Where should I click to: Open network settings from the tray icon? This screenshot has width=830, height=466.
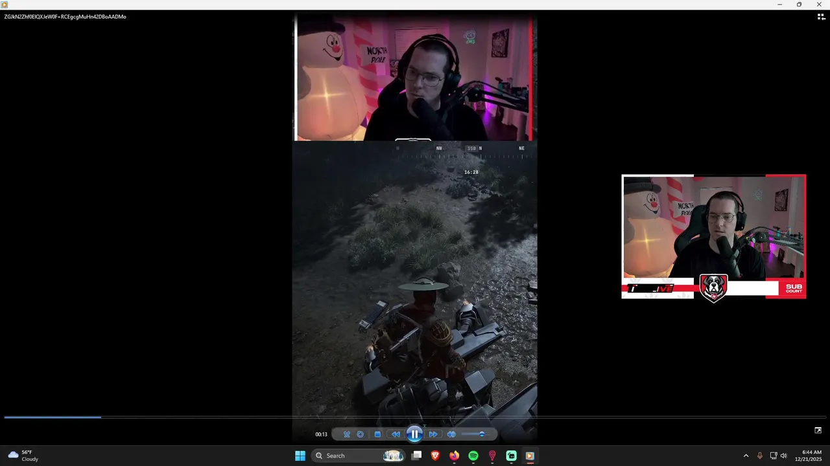tap(774, 456)
